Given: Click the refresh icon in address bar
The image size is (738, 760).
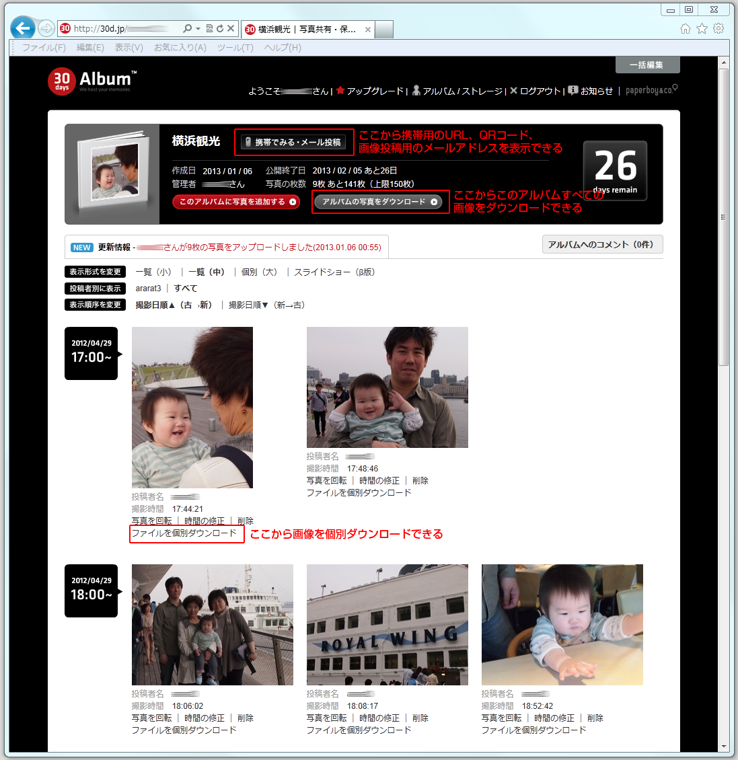Looking at the screenshot, I should click(220, 28).
